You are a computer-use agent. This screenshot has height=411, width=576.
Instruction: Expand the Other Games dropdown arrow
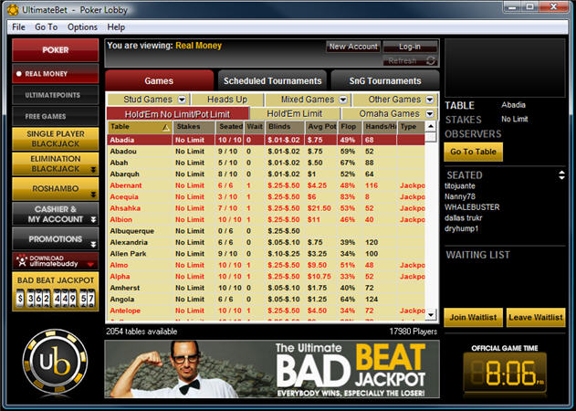click(x=429, y=100)
